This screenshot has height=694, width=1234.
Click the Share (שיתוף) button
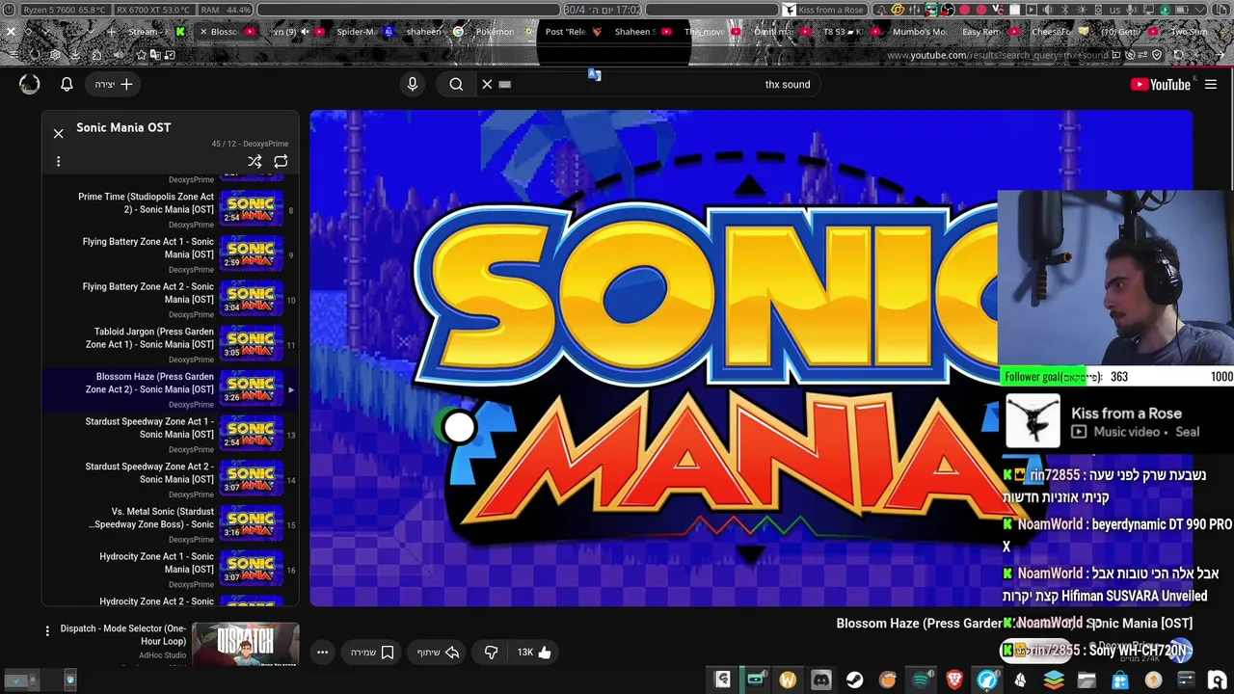click(437, 653)
